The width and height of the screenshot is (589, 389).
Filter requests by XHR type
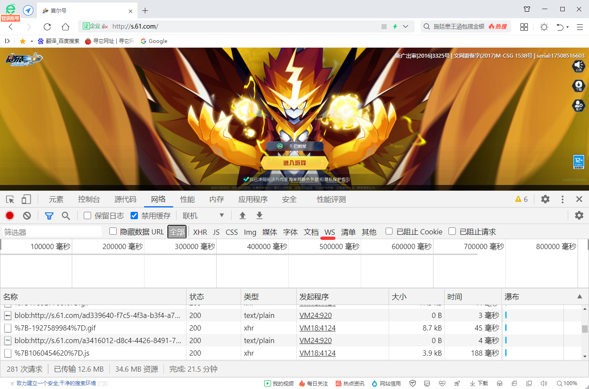click(200, 232)
